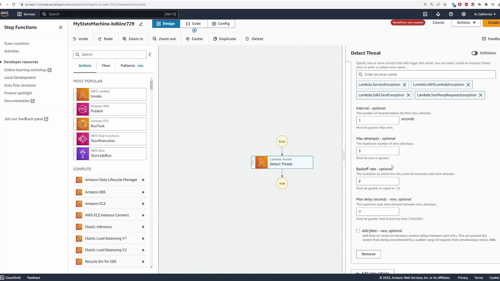Screen dimensions: 500x281
Task: Click the Duplicate toolbar button
Action: tap(224, 39)
